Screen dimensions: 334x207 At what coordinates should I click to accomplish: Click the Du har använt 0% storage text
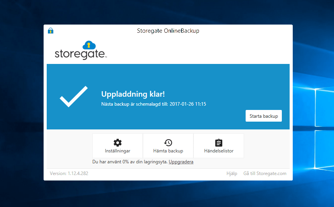[130, 162]
